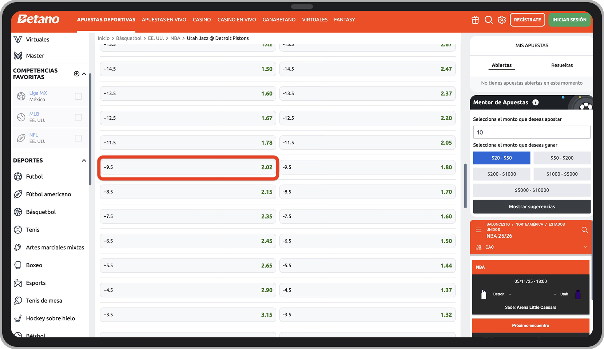This screenshot has height=349, width=604.
Task: Select the Tenis sport icon
Action: 18,229
